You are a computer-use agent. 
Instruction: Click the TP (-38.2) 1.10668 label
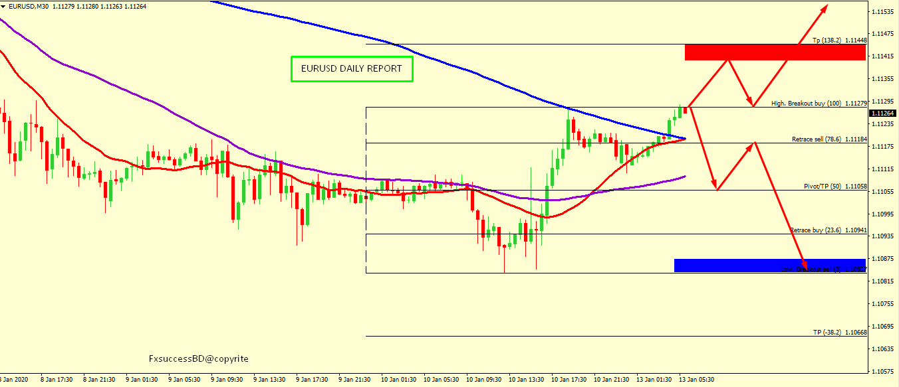pyautogui.click(x=839, y=332)
